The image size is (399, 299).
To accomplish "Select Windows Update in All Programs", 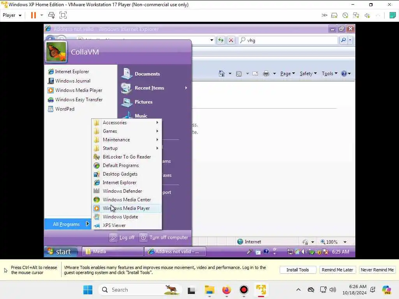I will (x=127, y=217).
